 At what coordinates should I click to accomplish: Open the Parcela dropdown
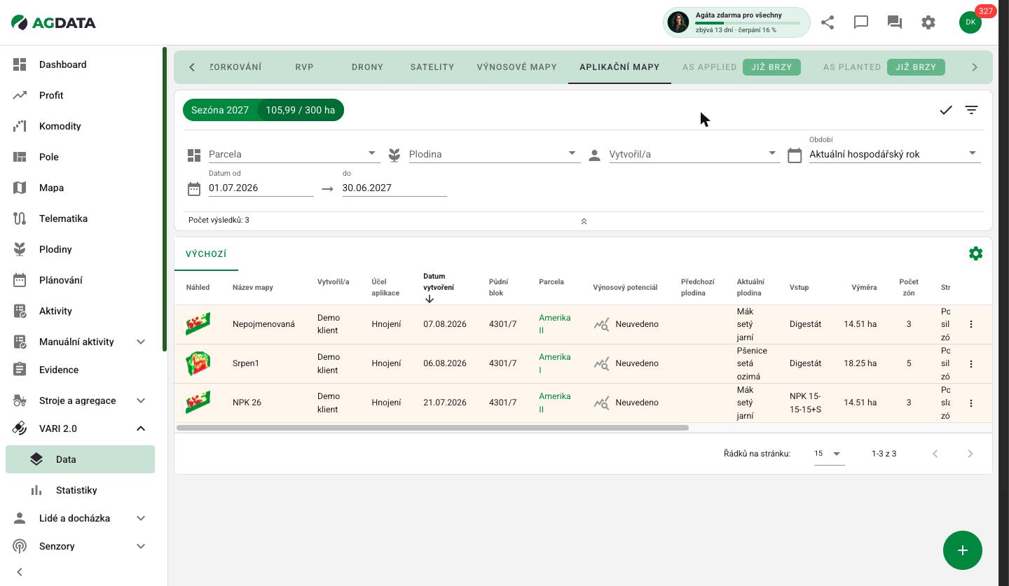click(x=294, y=154)
